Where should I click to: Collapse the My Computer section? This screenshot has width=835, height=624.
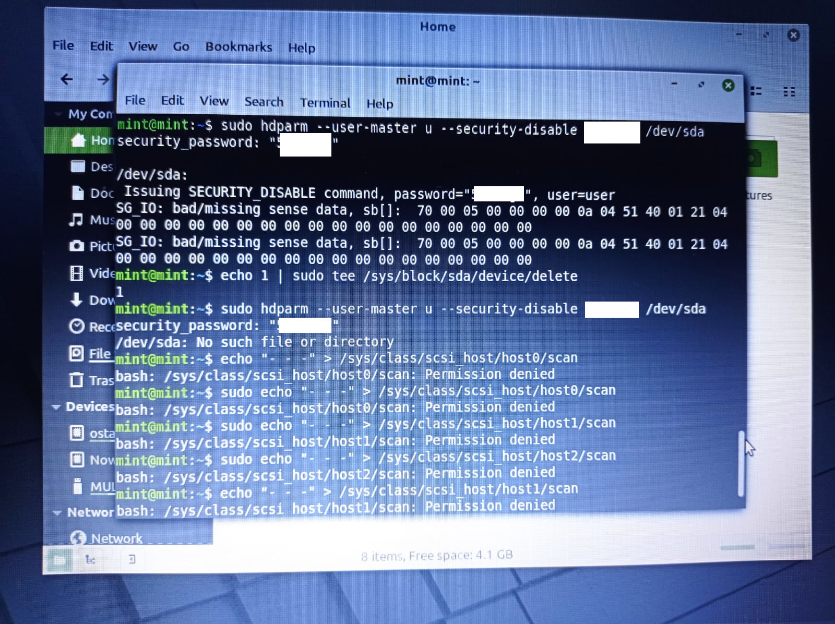pyautogui.click(x=57, y=114)
